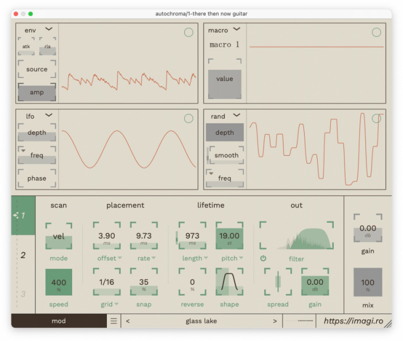Screen dimensions: 403x341
Task: Expand the offset unit dropdown arrow
Action: [120, 258]
